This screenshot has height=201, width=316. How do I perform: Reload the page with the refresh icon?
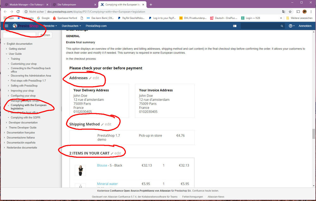coord(18,11)
